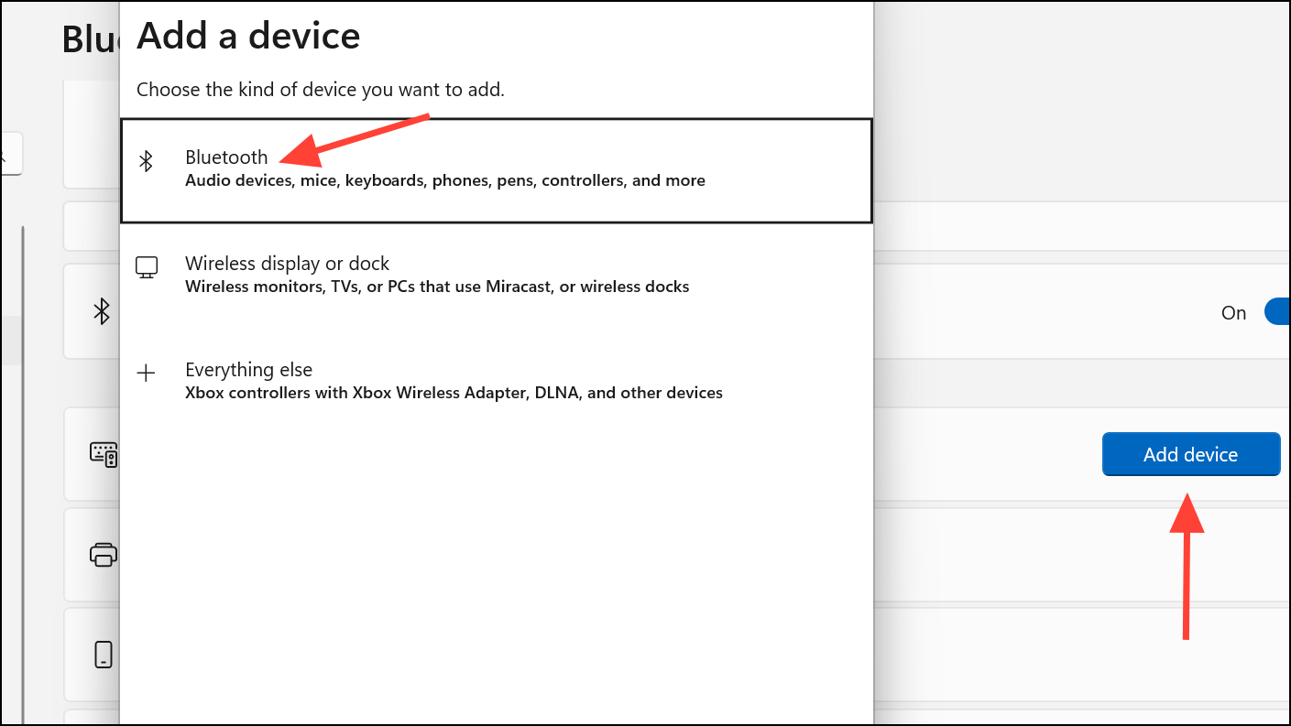
Task: Click the keyboard and mouse devices icon
Action: [104, 454]
